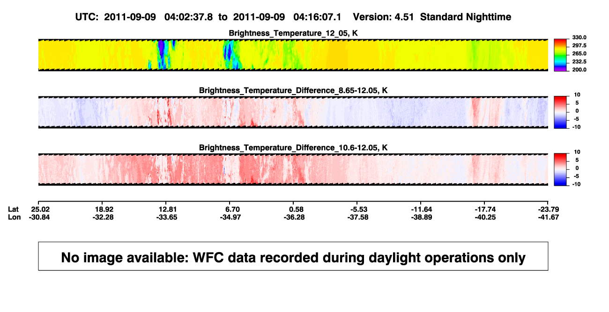Select the 10.6-12.05 difference image strip
Screen dimensions: 609x312
tap(293, 169)
